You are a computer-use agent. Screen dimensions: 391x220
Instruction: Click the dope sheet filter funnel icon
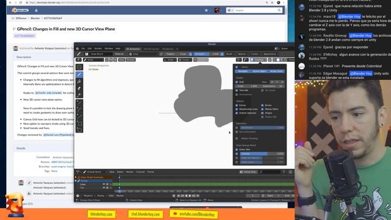(x=283, y=172)
